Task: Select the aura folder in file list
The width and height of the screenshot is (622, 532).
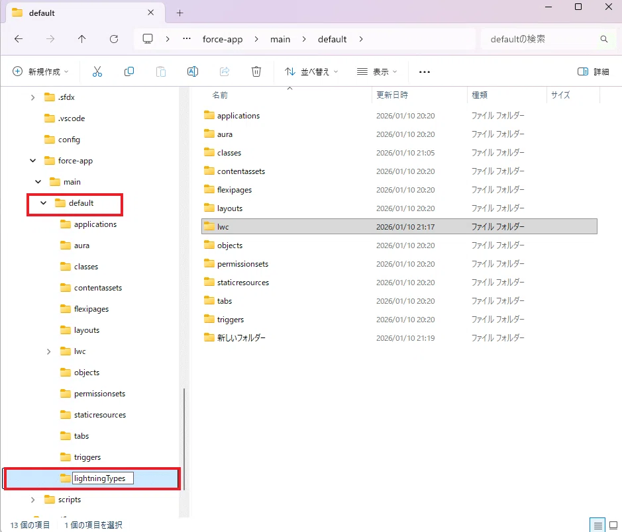Action: point(225,134)
